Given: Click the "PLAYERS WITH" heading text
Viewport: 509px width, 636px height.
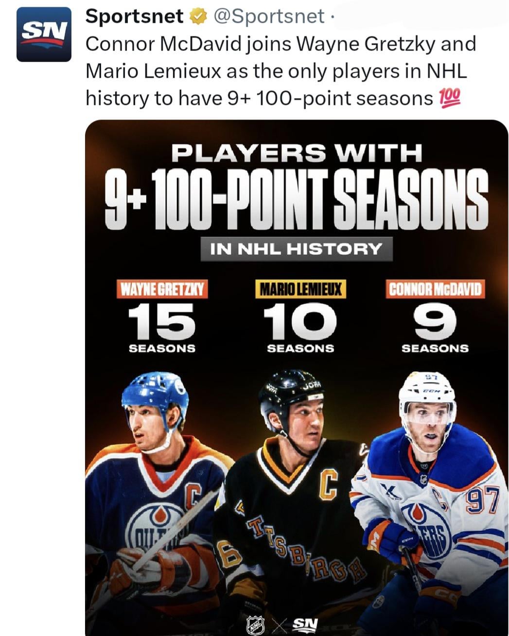Looking at the screenshot, I should 297,154.
